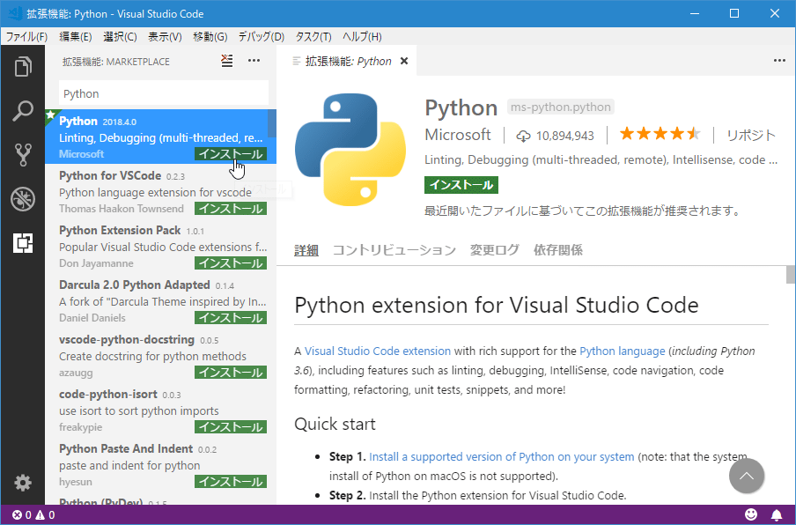Click the scroll-to-top circular button
796x525 pixels.
747,476
